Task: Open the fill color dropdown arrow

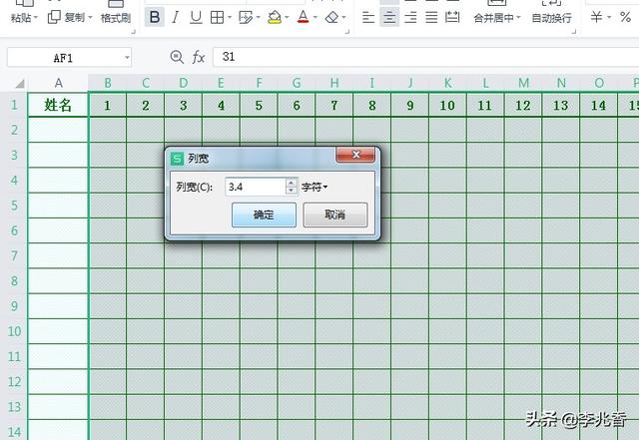Action: (287, 18)
